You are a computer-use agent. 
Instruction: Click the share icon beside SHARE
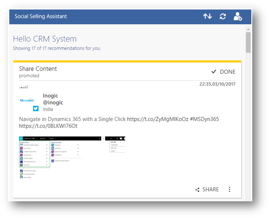pos(197,190)
